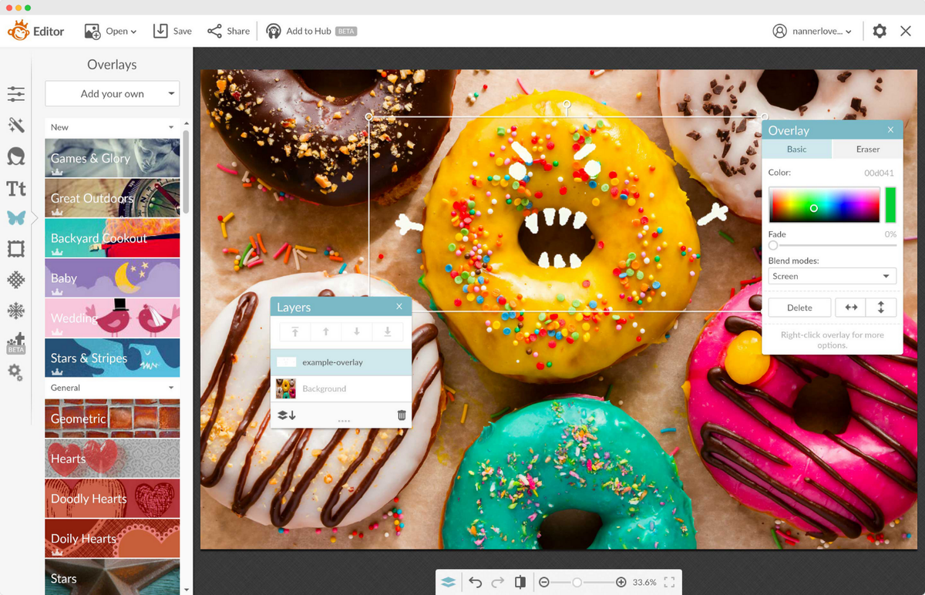
Task: Open the Effects magic wand tool
Action: tap(16, 125)
